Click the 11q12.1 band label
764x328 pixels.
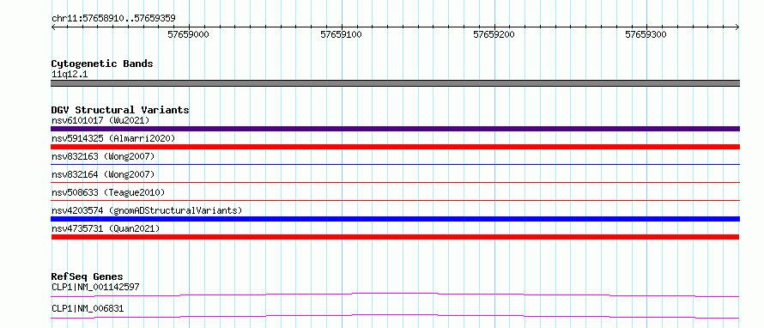[70, 75]
